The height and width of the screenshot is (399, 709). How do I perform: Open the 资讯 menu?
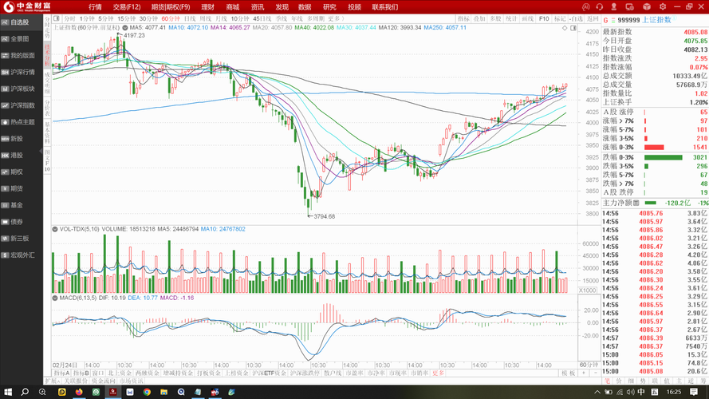(258, 7)
